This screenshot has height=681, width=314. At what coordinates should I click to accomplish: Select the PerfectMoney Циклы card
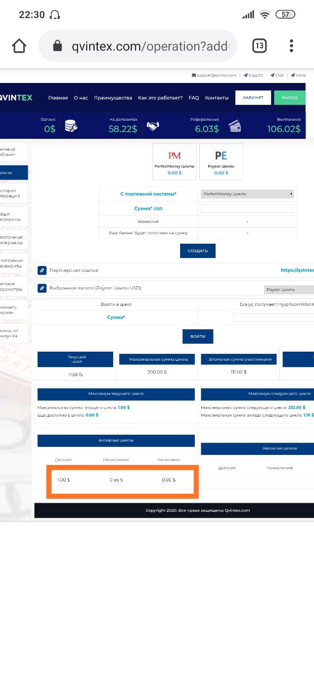(x=174, y=161)
